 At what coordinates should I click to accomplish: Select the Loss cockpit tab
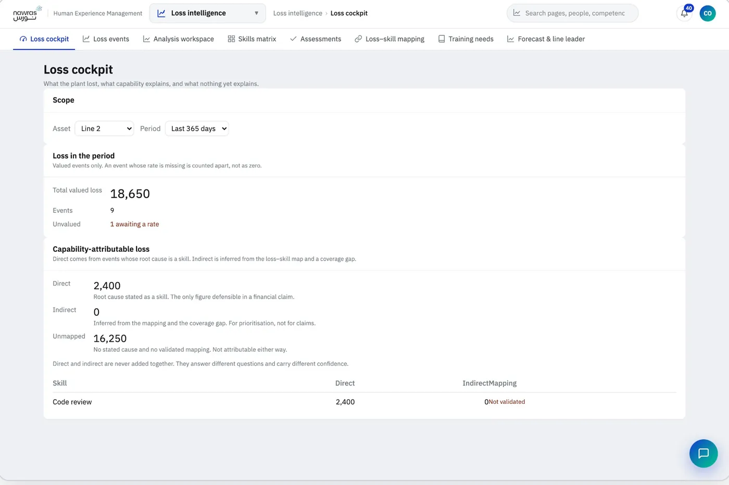coord(44,39)
